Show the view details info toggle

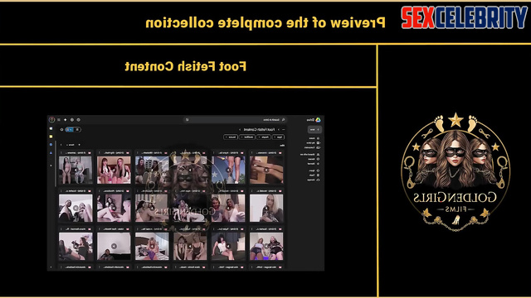[61, 129]
